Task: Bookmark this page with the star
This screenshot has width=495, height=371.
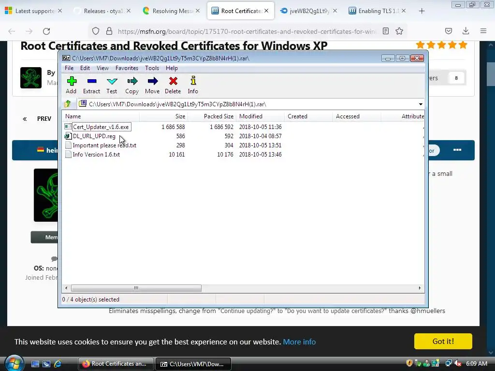Action: point(399,31)
